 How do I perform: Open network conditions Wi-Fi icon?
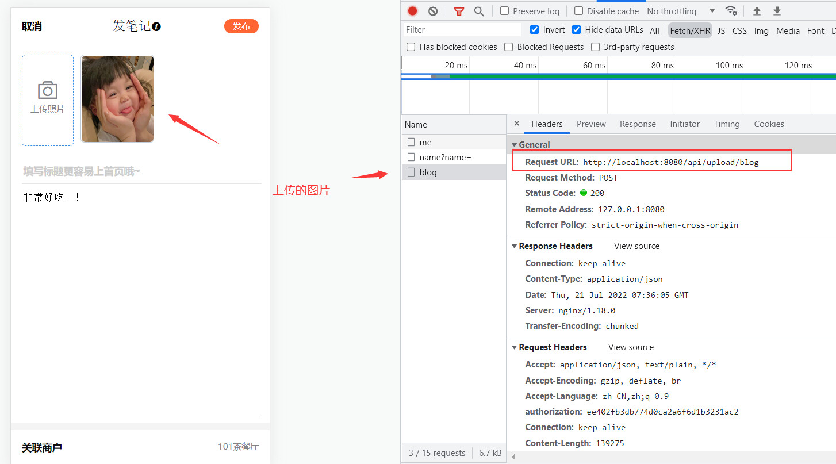(731, 11)
